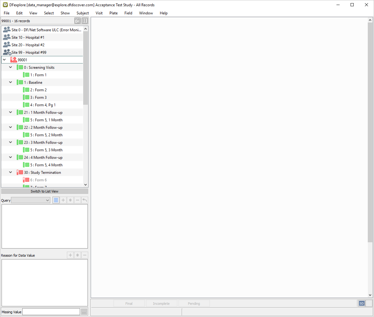Image resolution: width=374 pixels, height=317 pixels.
Task: Click the list lines icon beside Query
Action: 56,200
